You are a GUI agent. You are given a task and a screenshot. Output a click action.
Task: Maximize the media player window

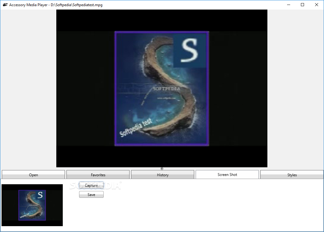tap(302, 5)
